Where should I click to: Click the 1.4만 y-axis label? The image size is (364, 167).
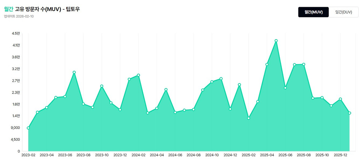point(16,116)
